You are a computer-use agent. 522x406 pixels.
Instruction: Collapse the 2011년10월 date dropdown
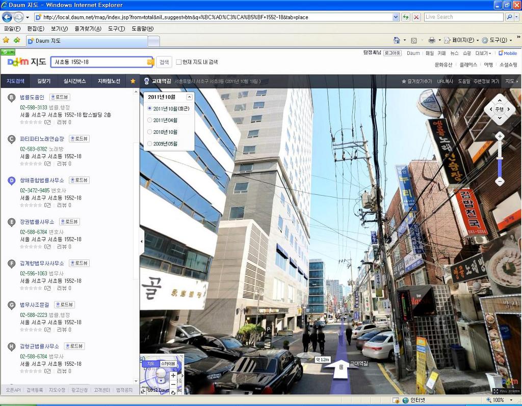[x=189, y=97]
